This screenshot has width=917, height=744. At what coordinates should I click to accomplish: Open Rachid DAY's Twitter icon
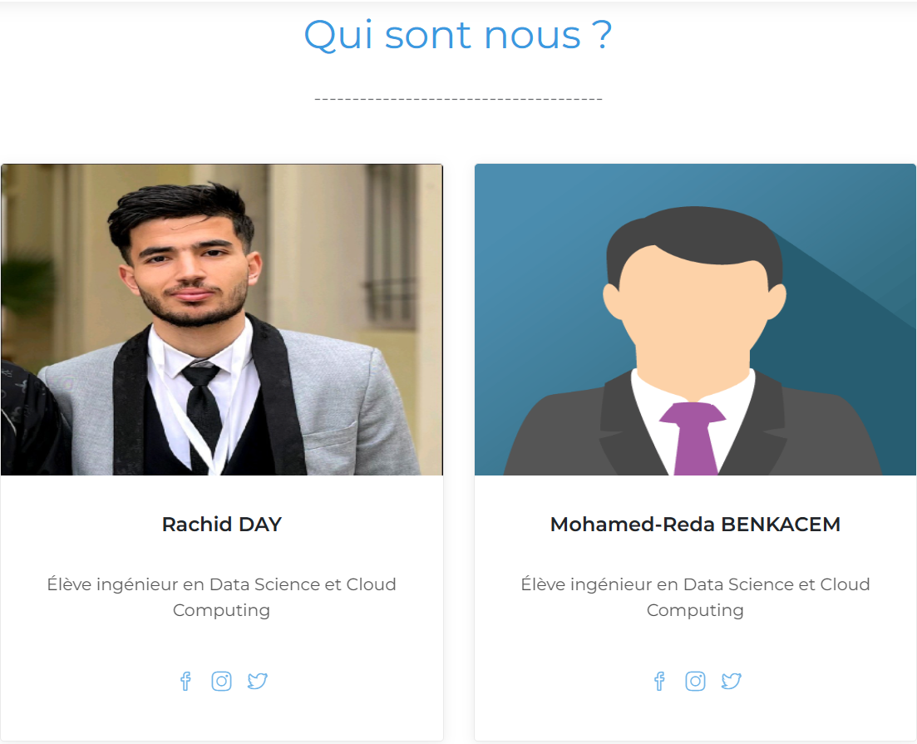pyautogui.click(x=257, y=681)
